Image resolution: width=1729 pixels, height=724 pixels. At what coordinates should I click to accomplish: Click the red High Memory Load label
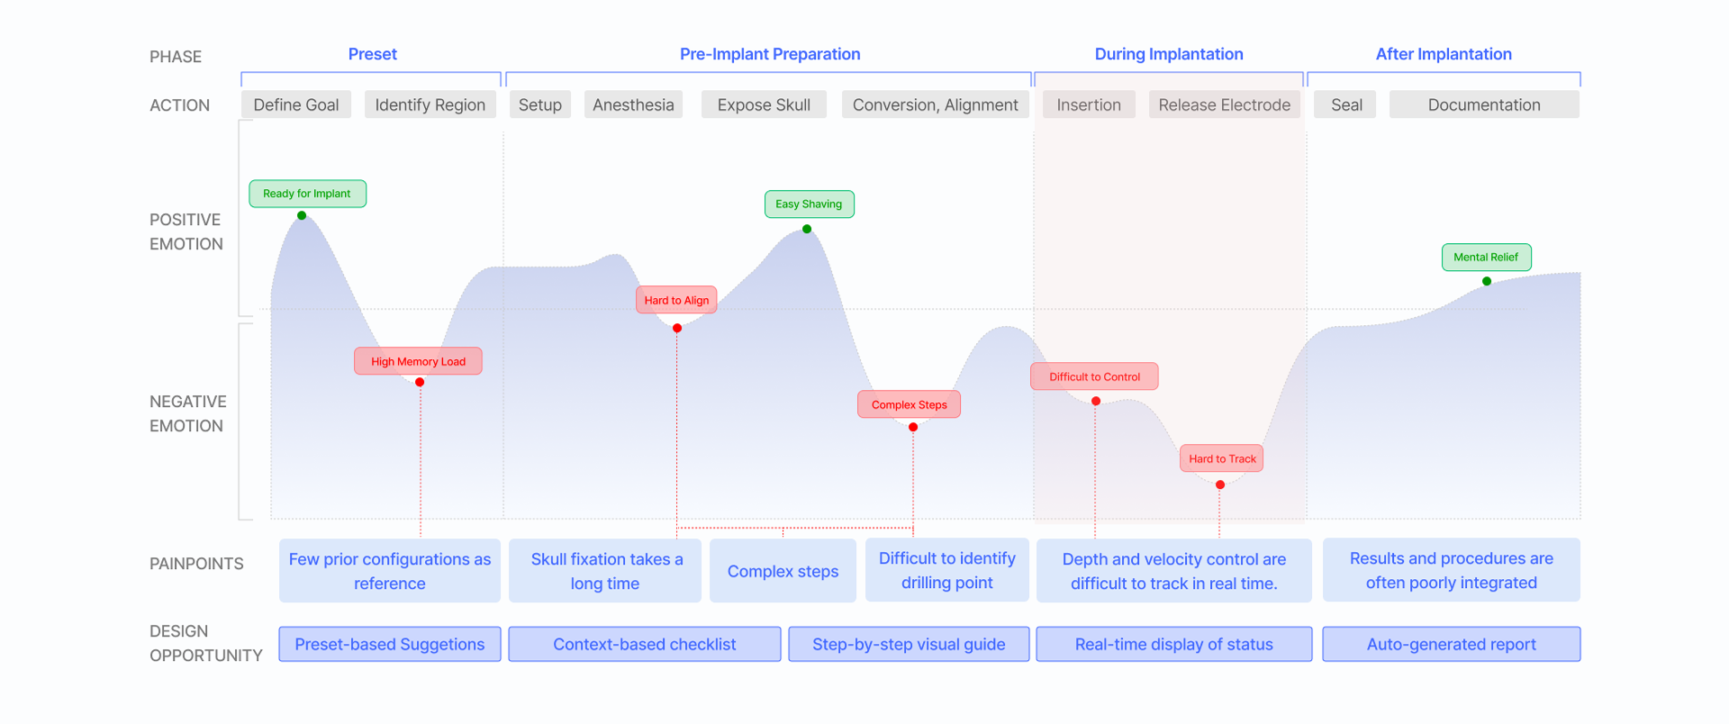coord(418,361)
